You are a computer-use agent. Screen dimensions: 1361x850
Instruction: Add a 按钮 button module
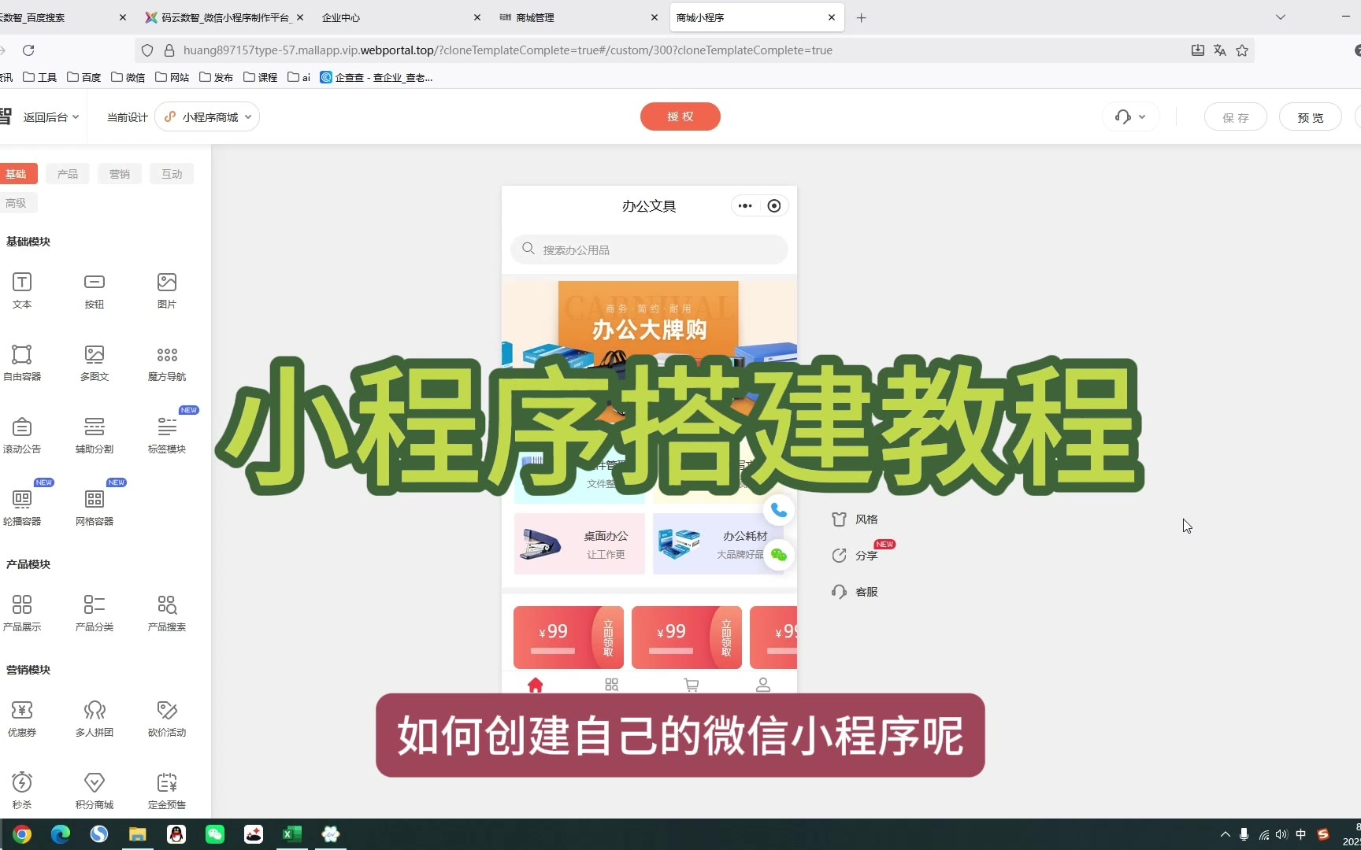click(95, 290)
